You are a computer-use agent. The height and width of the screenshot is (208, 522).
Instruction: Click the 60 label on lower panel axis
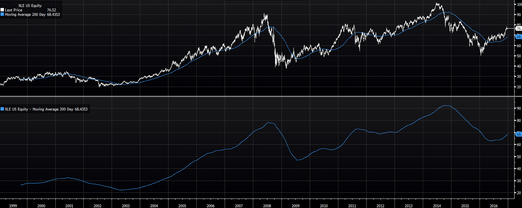(519, 144)
